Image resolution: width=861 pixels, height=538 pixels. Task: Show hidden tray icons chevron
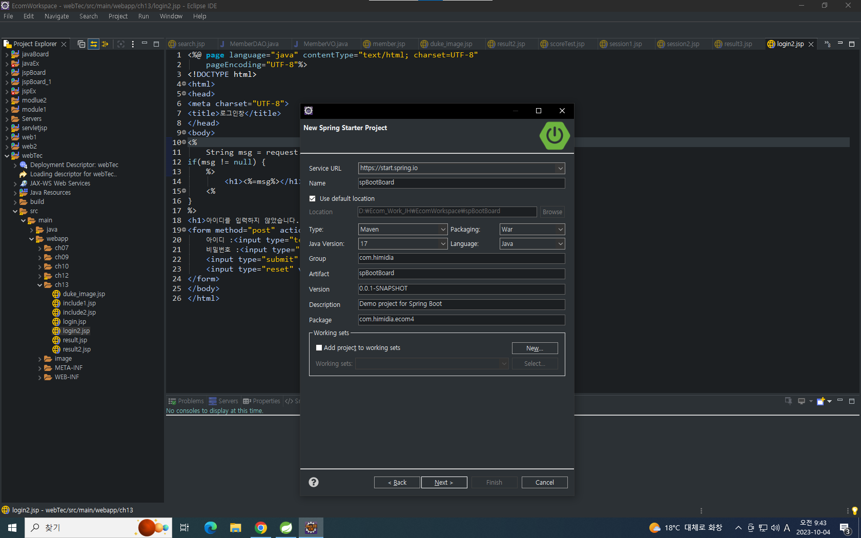(738, 528)
